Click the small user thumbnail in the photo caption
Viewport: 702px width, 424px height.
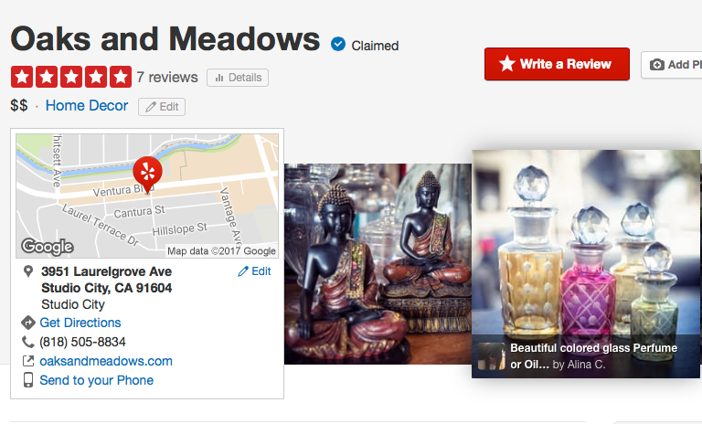(x=492, y=356)
